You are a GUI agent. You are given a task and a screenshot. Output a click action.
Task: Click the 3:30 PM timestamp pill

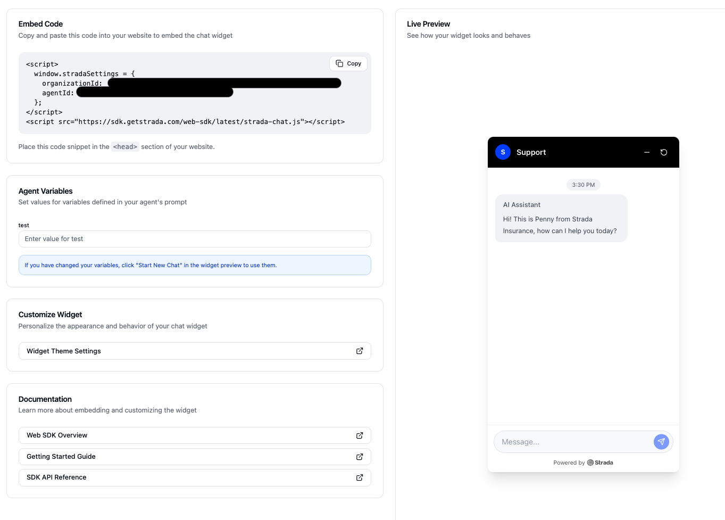point(583,185)
